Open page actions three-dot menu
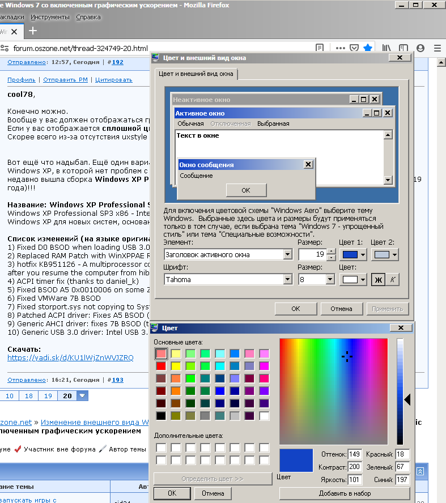Image resolution: width=446 pixels, height=503 pixels. [x=341, y=48]
